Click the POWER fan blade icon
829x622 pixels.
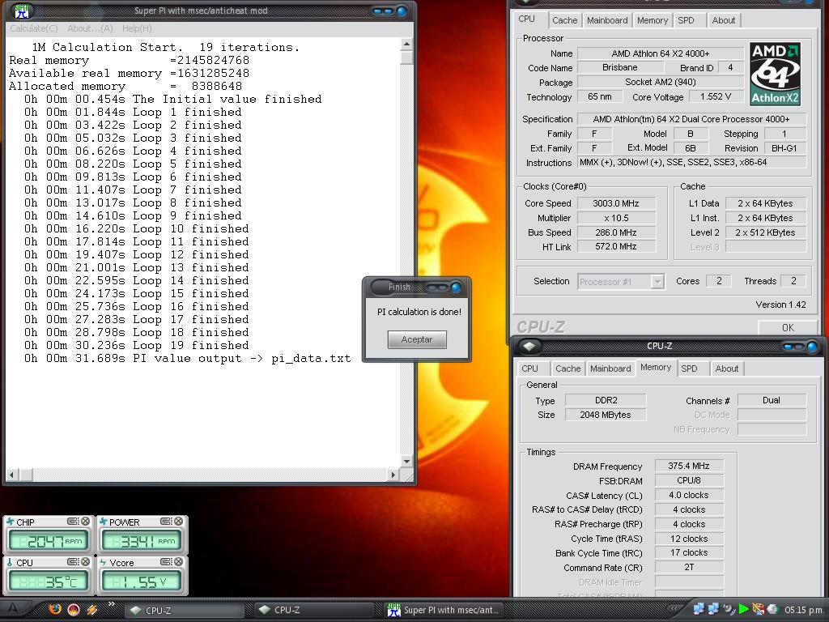click(x=103, y=522)
